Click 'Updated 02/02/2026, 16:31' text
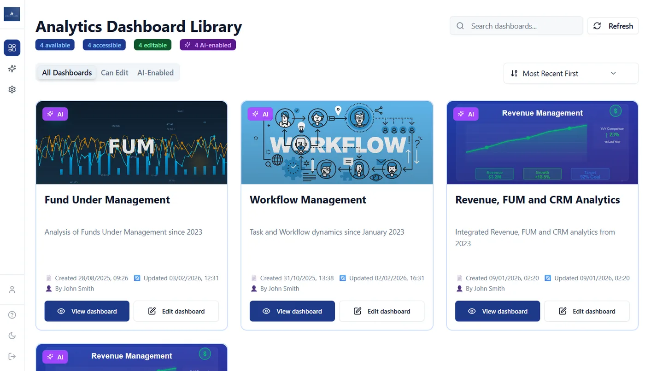645x371 pixels. point(387,278)
